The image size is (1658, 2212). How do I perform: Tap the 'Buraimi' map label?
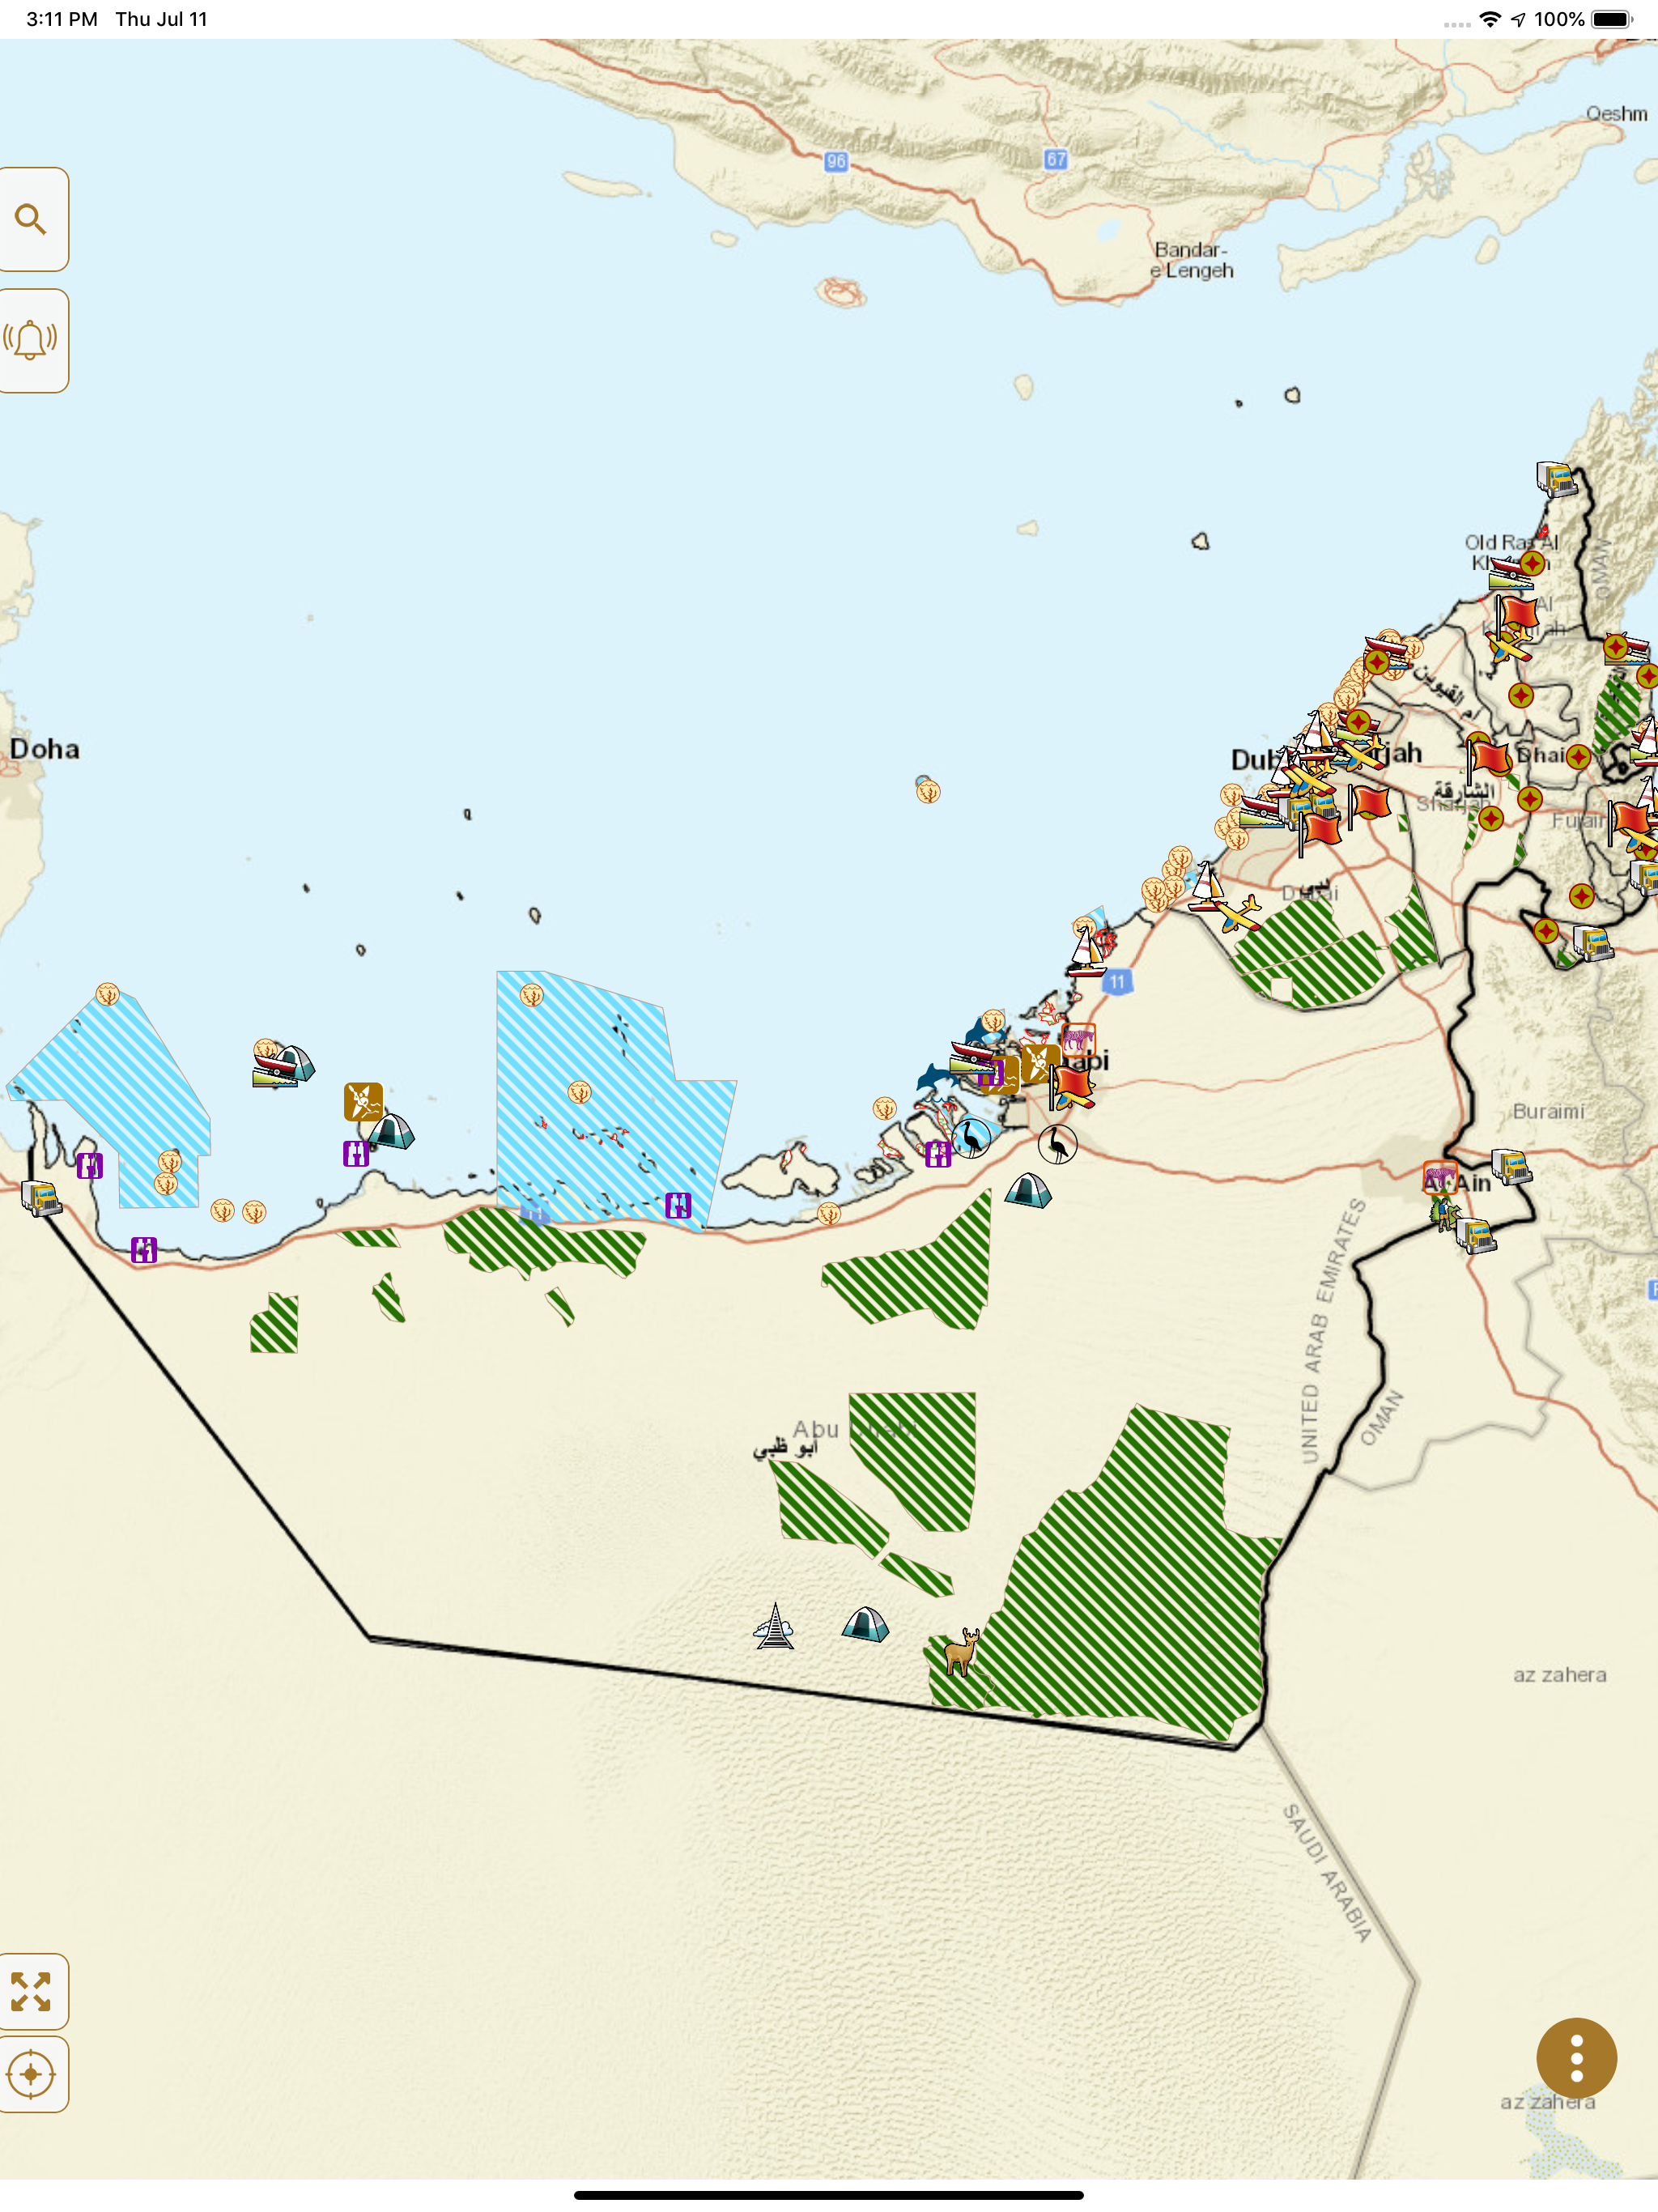1548,1111
